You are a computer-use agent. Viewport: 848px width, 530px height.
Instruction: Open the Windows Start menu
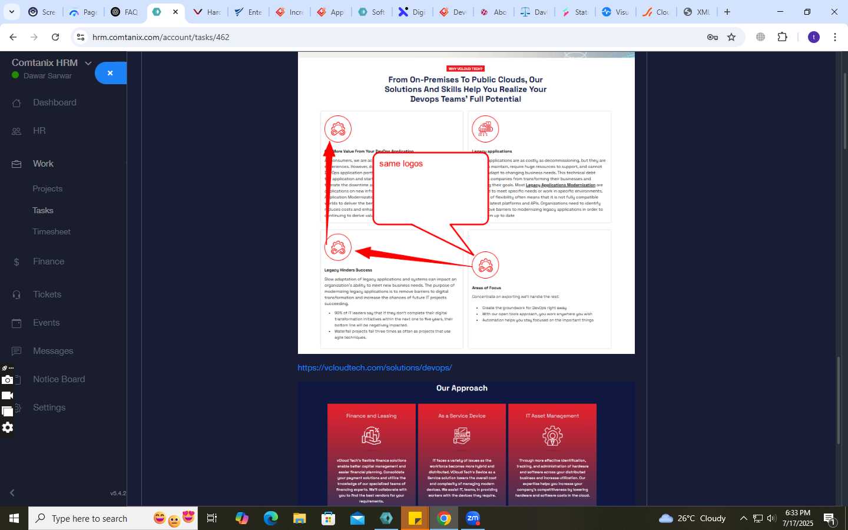14,518
